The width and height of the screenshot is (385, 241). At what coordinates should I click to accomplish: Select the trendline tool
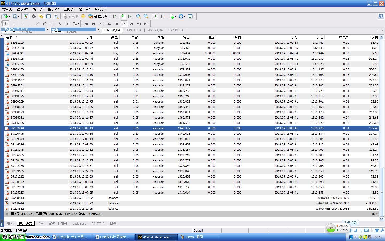(x=37, y=24)
